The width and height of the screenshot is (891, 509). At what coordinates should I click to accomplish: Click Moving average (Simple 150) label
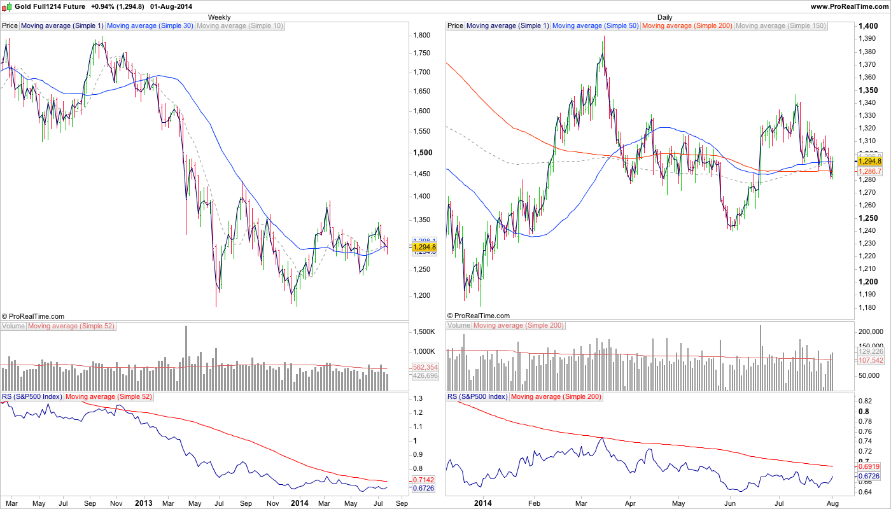tap(781, 26)
